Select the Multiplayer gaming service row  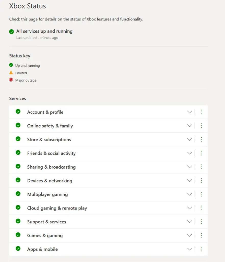point(48,194)
